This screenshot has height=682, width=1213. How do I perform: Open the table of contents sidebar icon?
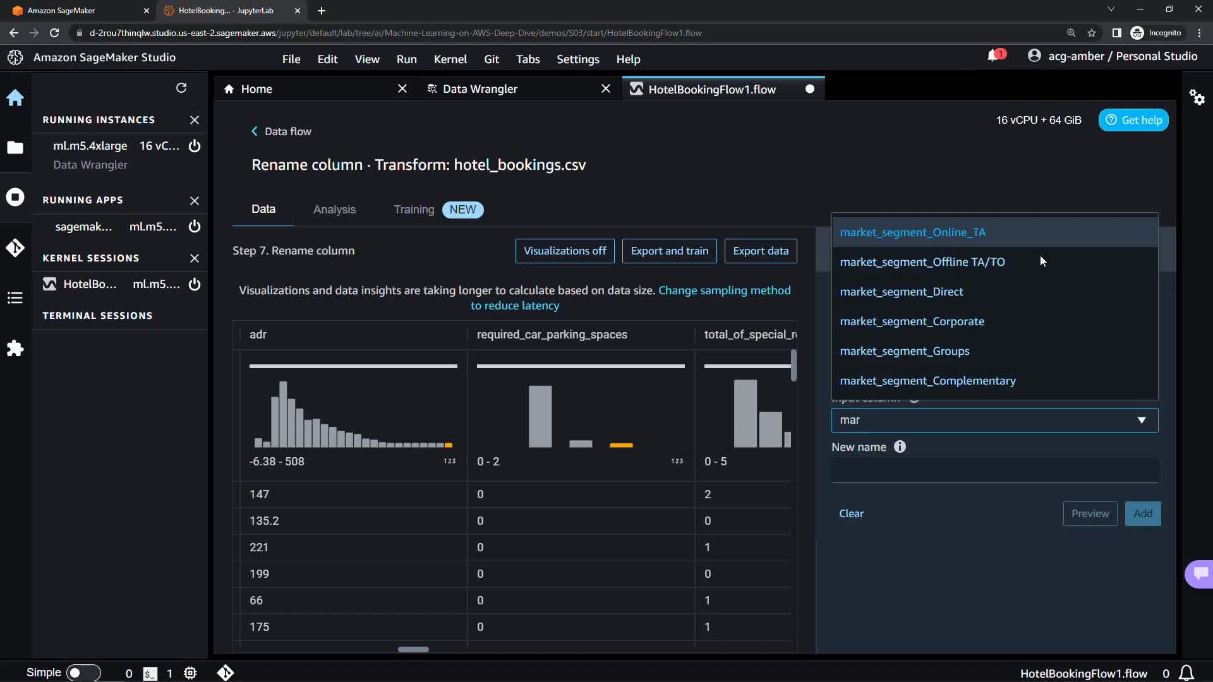tap(15, 298)
